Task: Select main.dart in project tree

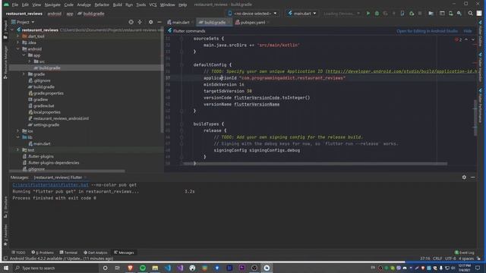Action: [42, 143]
